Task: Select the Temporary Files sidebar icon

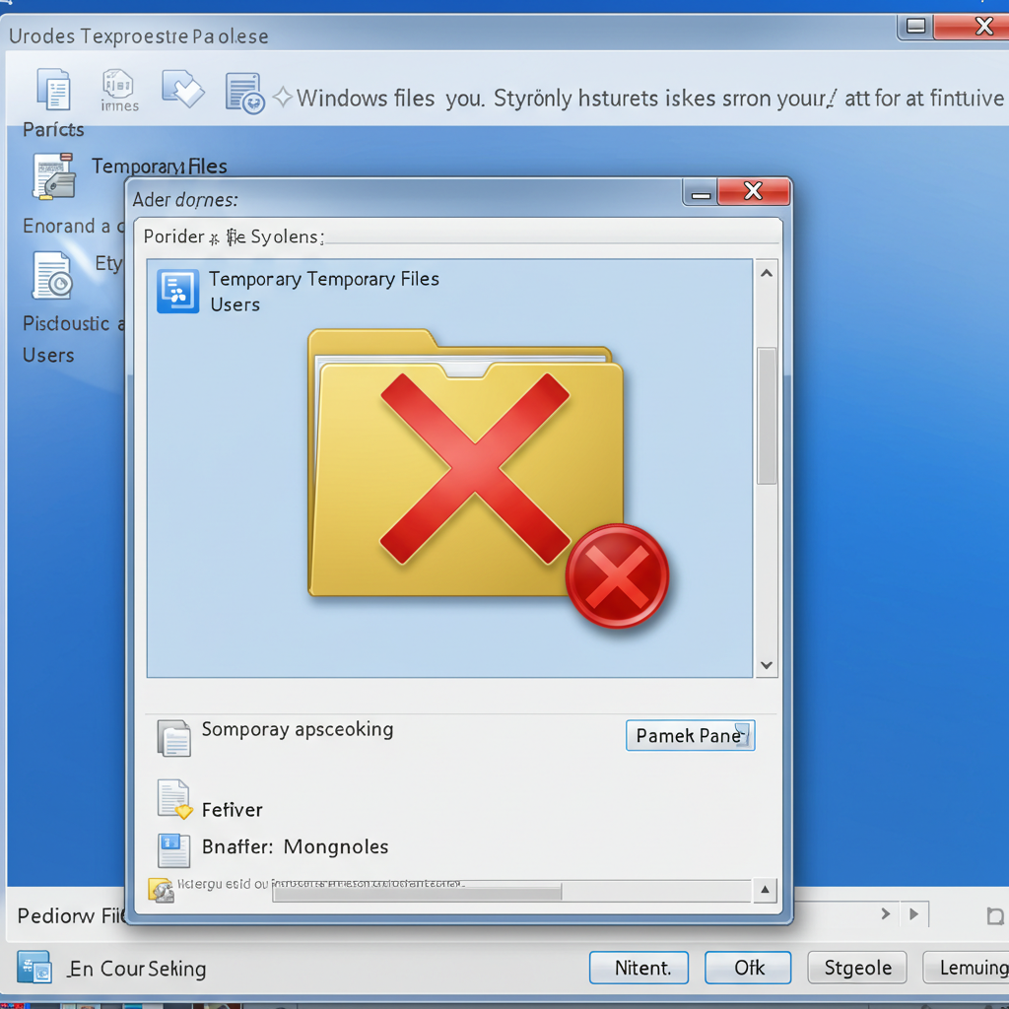Action: (x=55, y=175)
